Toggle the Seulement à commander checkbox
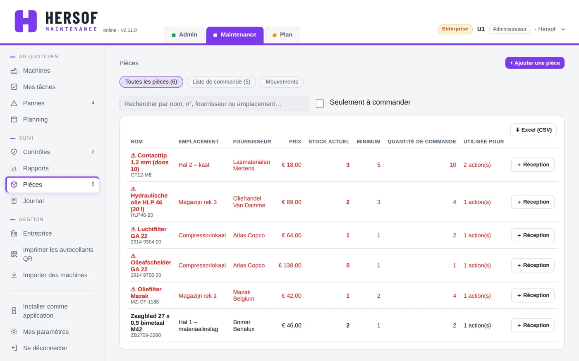This screenshot has width=579, height=361. click(x=320, y=103)
